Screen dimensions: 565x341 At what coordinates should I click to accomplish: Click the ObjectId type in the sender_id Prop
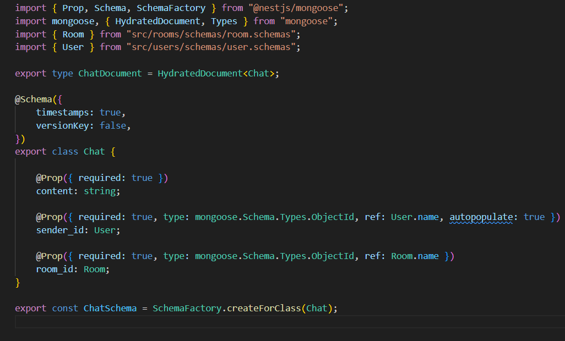coord(333,217)
